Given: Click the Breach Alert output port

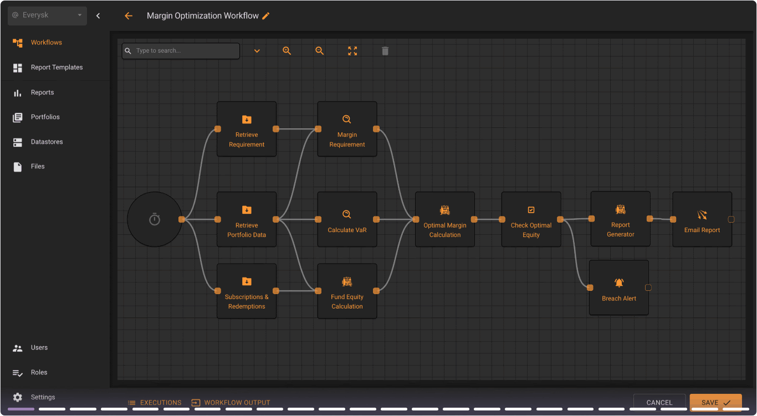Looking at the screenshot, I should [648, 287].
